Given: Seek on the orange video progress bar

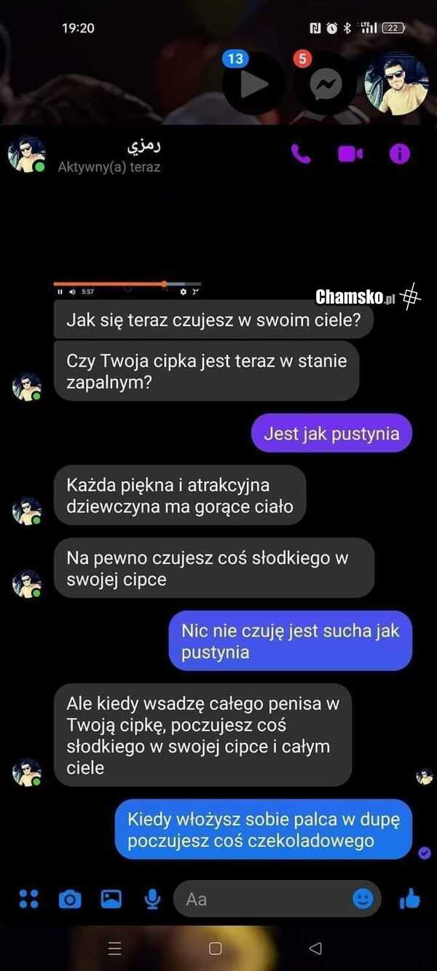Looking at the screenshot, I should coord(127,284).
